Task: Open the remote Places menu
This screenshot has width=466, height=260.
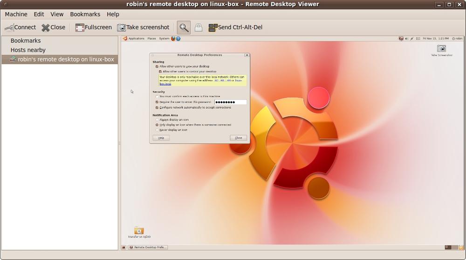Action: pyautogui.click(x=151, y=39)
